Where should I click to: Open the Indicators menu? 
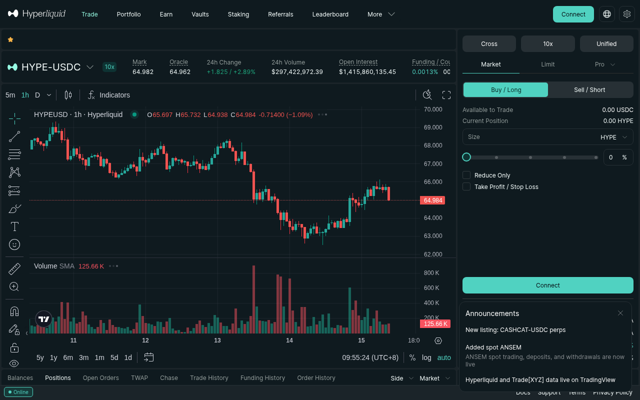pos(109,95)
